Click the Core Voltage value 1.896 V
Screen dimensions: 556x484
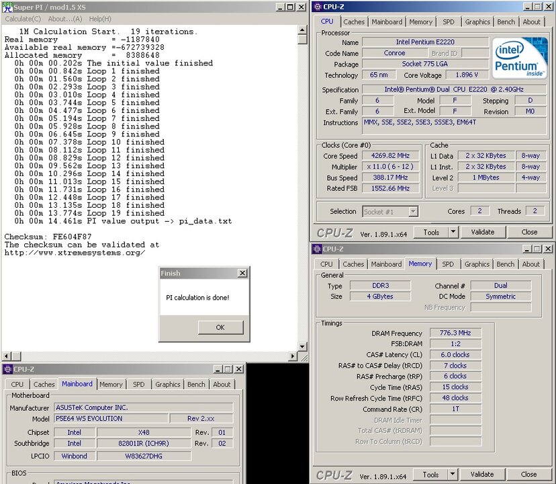coord(467,75)
